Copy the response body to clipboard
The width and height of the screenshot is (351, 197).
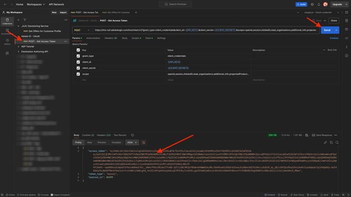(331, 143)
